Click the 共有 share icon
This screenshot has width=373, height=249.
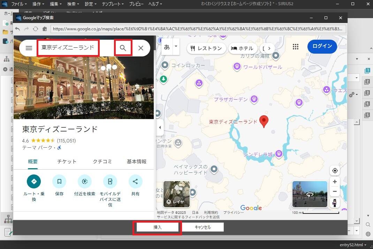[135, 181]
